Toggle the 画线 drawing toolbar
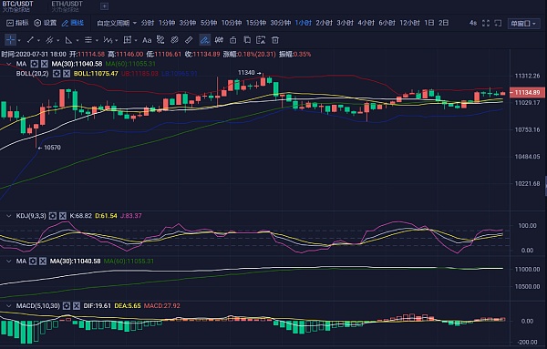 point(73,23)
